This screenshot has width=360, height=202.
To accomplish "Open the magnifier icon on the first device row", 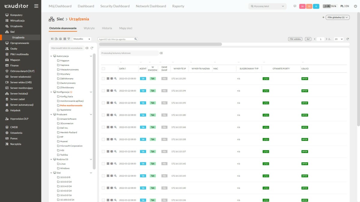I will coord(115,78).
